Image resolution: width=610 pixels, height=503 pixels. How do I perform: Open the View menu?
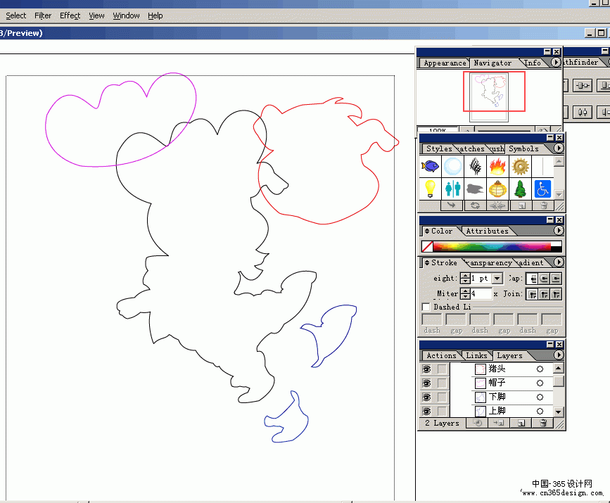click(x=96, y=15)
